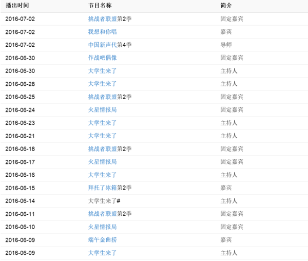Open the 拜托了冰箱 program link
Screen dimensions: 308x261
[102, 188]
